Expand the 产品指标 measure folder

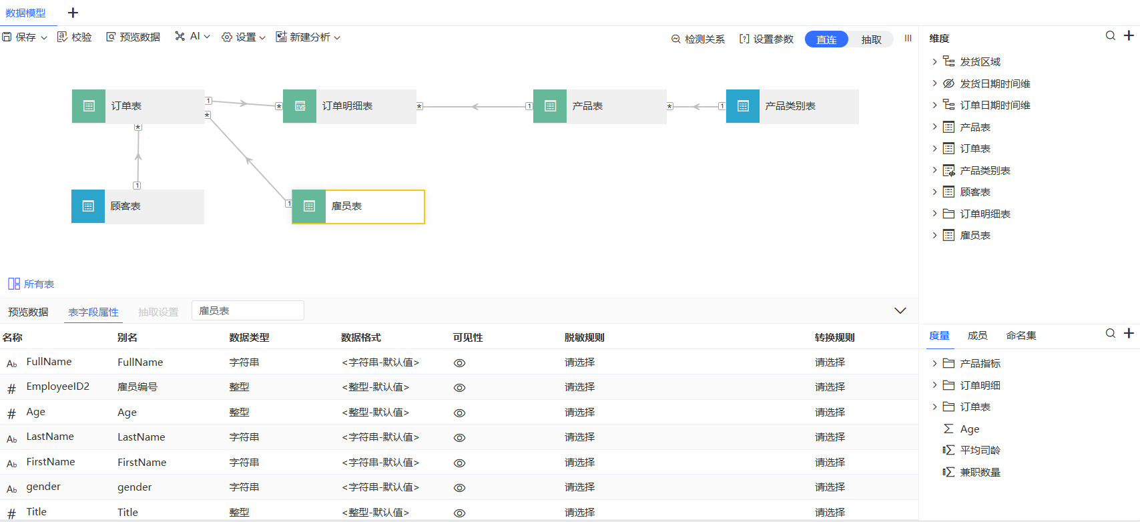click(x=934, y=363)
